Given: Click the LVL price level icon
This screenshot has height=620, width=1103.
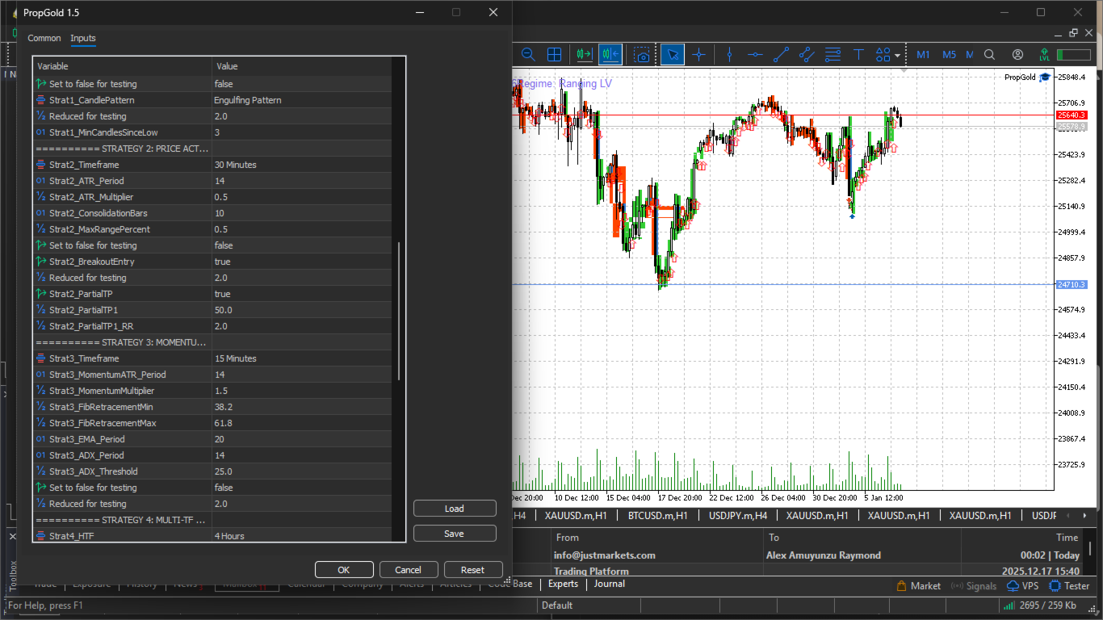Looking at the screenshot, I should pyautogui.click(x=1044, y=55).
